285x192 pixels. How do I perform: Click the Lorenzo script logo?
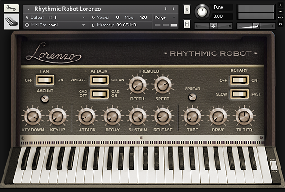[53, 53]
